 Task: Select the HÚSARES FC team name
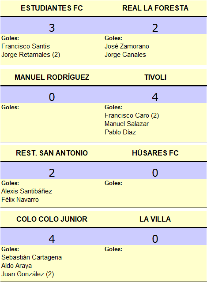[x=155, y=153]
